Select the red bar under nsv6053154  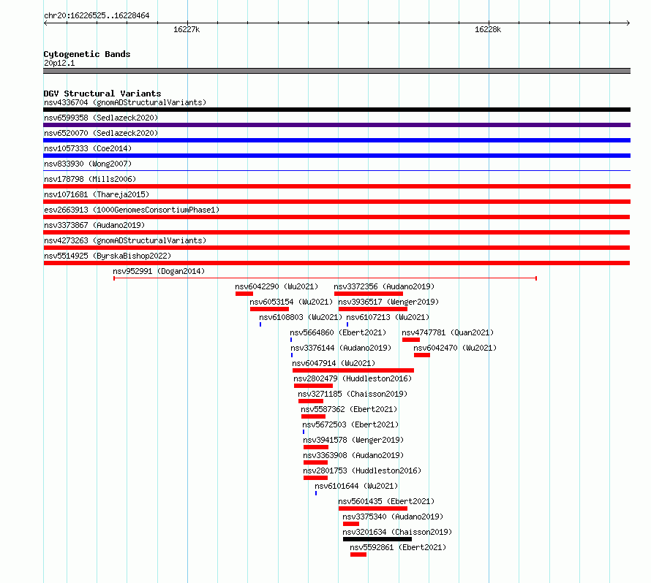point(269,309)
